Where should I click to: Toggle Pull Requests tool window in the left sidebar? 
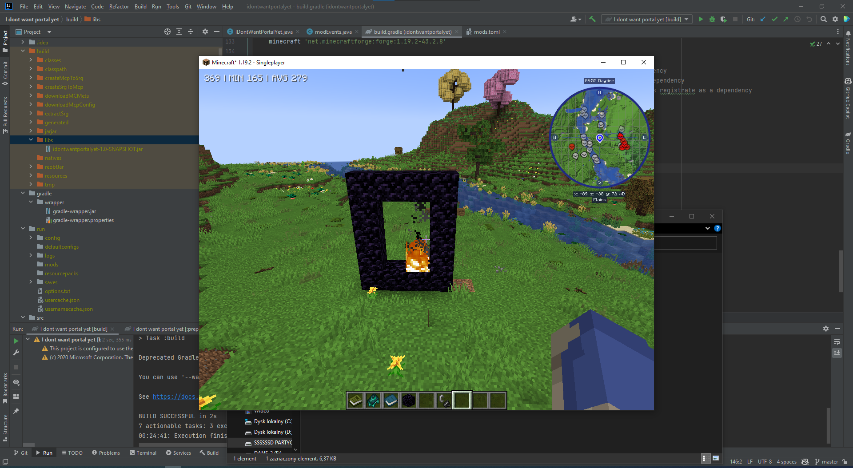[x=5, y=115]
